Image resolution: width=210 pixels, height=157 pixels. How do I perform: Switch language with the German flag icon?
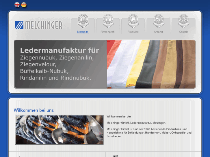click(x=24, y=5)
